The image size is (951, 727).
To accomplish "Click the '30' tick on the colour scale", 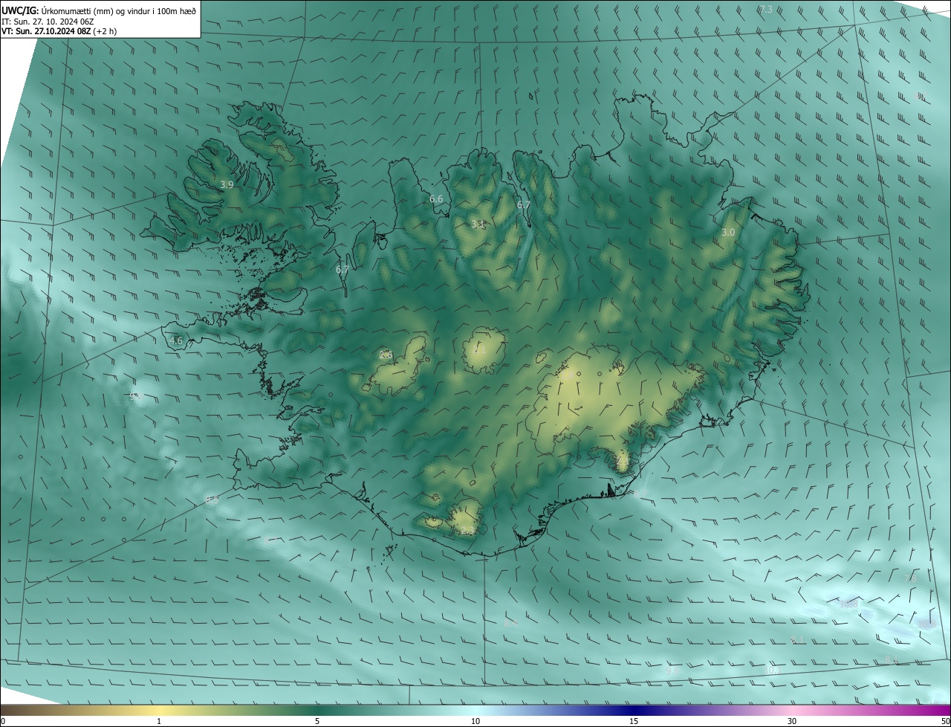I will (792, 722).
